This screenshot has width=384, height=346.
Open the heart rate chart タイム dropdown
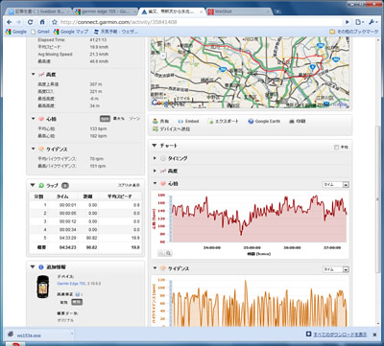[335, 185]
